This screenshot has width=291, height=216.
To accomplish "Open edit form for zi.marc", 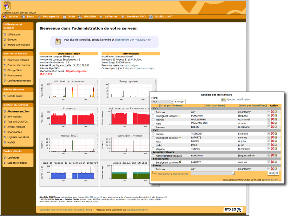I will coord(276,123).
